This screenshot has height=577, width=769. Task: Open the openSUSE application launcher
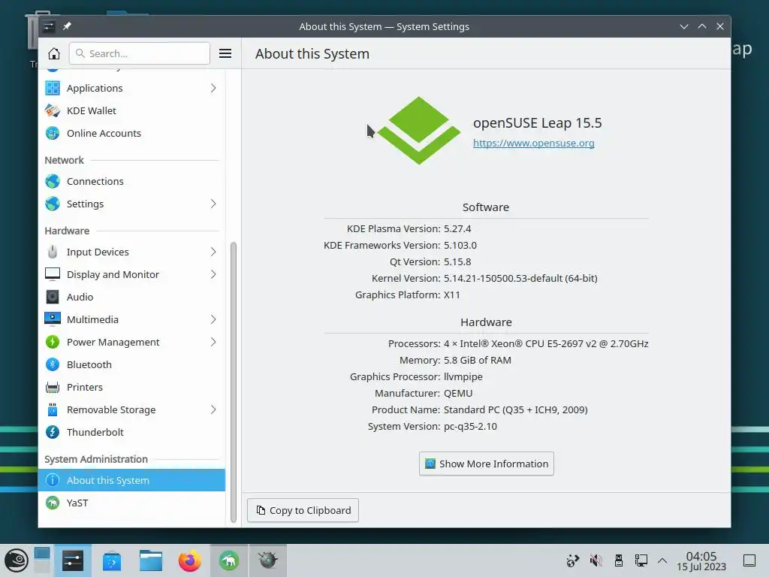(x=17, y=560)
